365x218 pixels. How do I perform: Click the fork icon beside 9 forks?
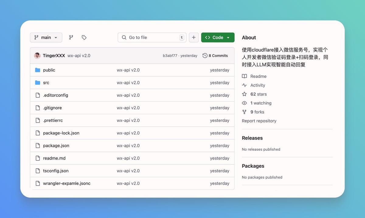point(244,112)
